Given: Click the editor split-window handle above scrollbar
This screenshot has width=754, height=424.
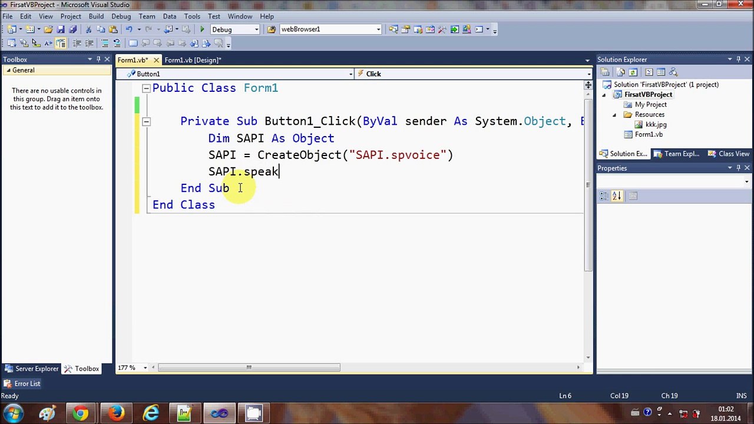Looking at the screenshot, I should (x=588, y=86).
